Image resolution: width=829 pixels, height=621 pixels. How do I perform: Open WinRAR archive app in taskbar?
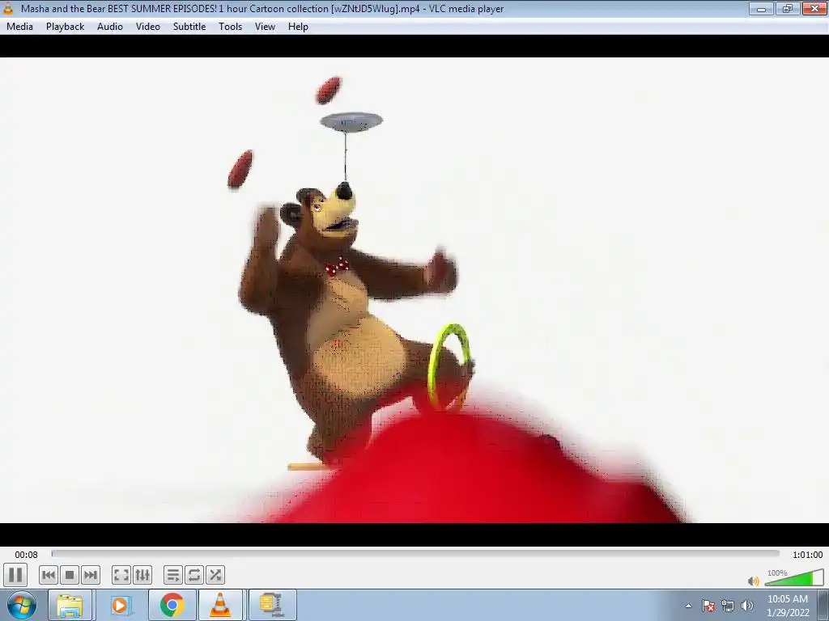(x=272, y=605)
